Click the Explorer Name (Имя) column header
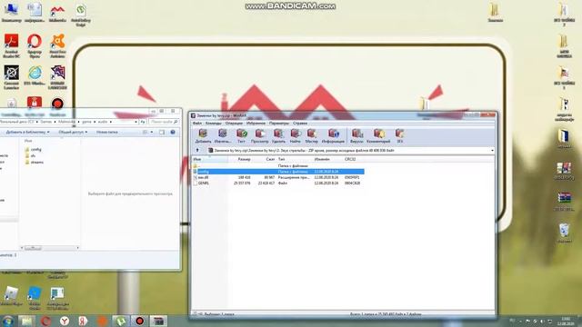Viewport: 582px width, 327px height. pos(28,141)
